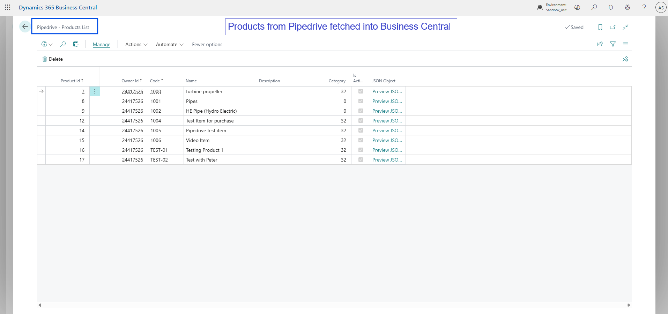Click the back arrow to leave Products List
668x314 pixels.
point(25,27)
